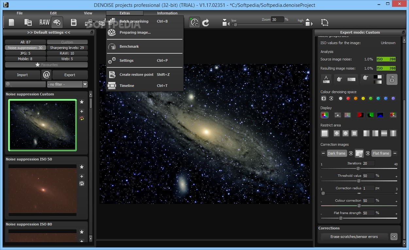This screenshot has height=250, width=409.
Task: Click the new project blank page icon
Action: click(12, 22)
